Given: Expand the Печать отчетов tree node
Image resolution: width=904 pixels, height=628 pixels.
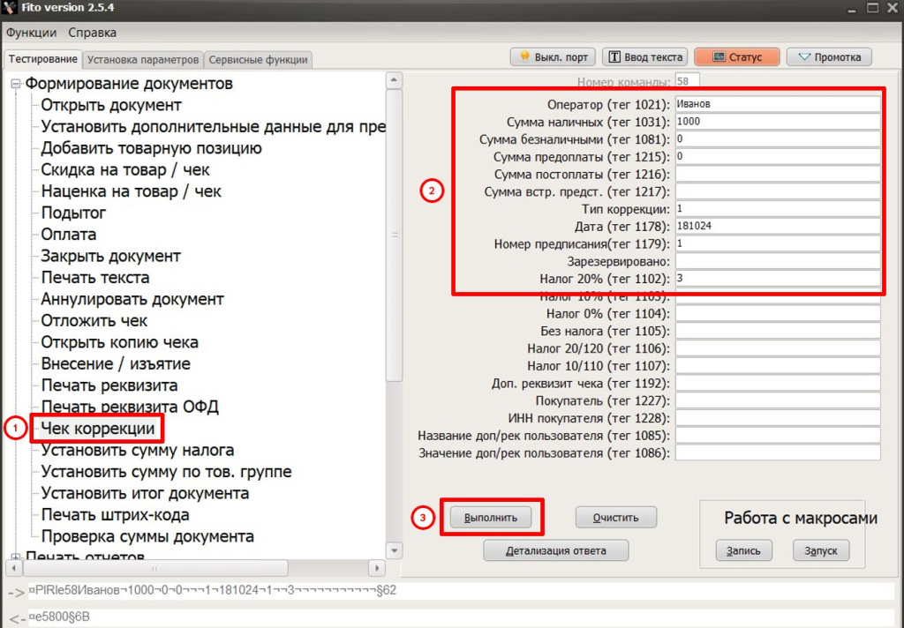Looking at the screenshot, I should click(15, 557).
